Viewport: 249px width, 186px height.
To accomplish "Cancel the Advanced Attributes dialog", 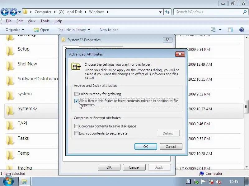I will (171, 147).
